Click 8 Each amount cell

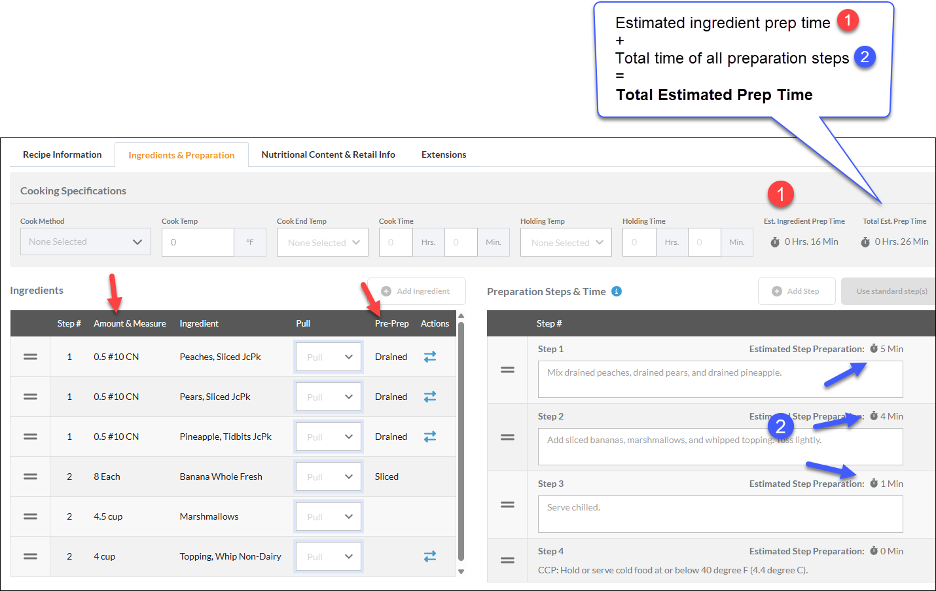coord(107,476)
